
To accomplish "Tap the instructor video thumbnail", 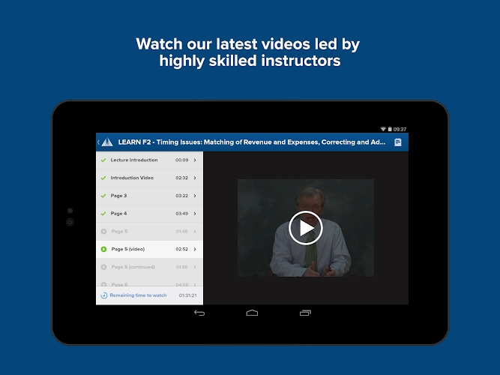I will 306,228.
